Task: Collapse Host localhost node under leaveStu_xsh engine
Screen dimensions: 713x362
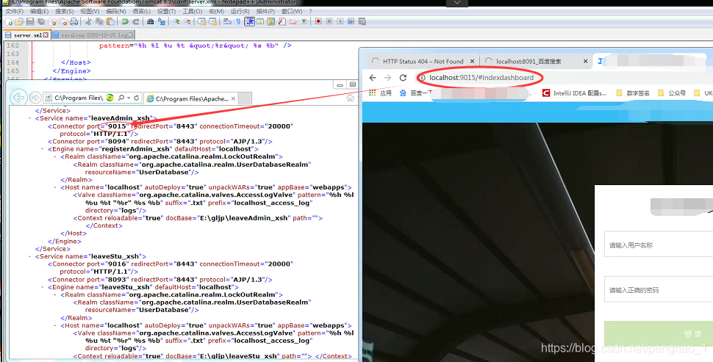Action: (55, 326)
